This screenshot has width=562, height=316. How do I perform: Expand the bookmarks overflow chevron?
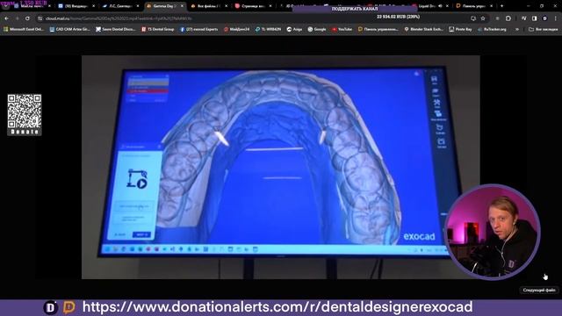[517, 29]
